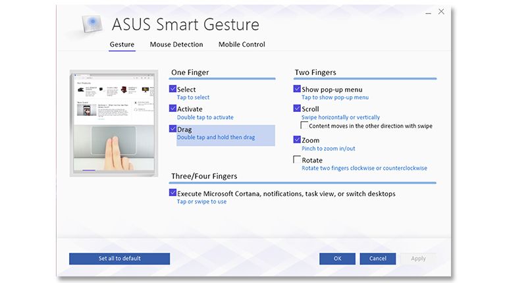Uncheck the Zoom pinch gesture
The width and height of the screenshot is (507, 283).
tap(297, 140)
